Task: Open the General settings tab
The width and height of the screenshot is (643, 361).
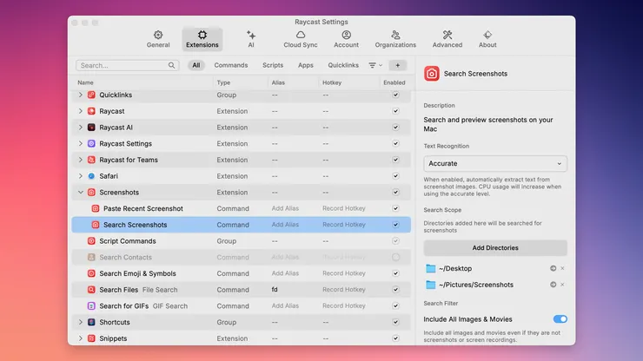Action: point(158,39)
